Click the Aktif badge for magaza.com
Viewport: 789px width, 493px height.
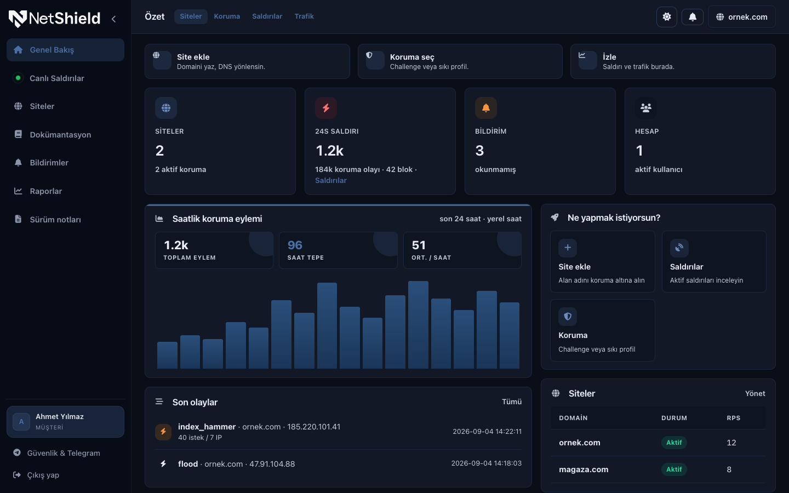[674, 469]
